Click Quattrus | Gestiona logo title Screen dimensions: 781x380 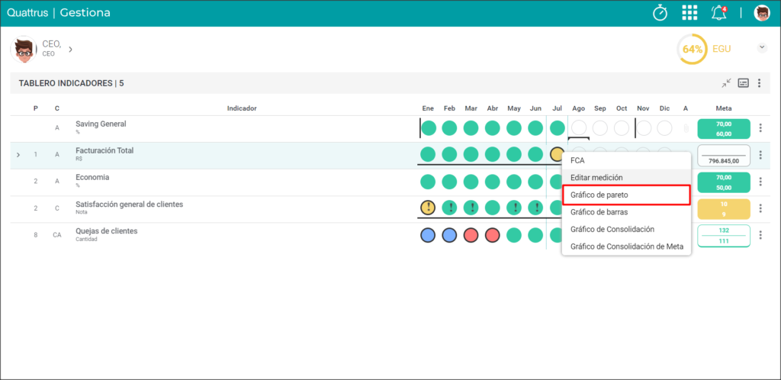[x=59, y=13]
